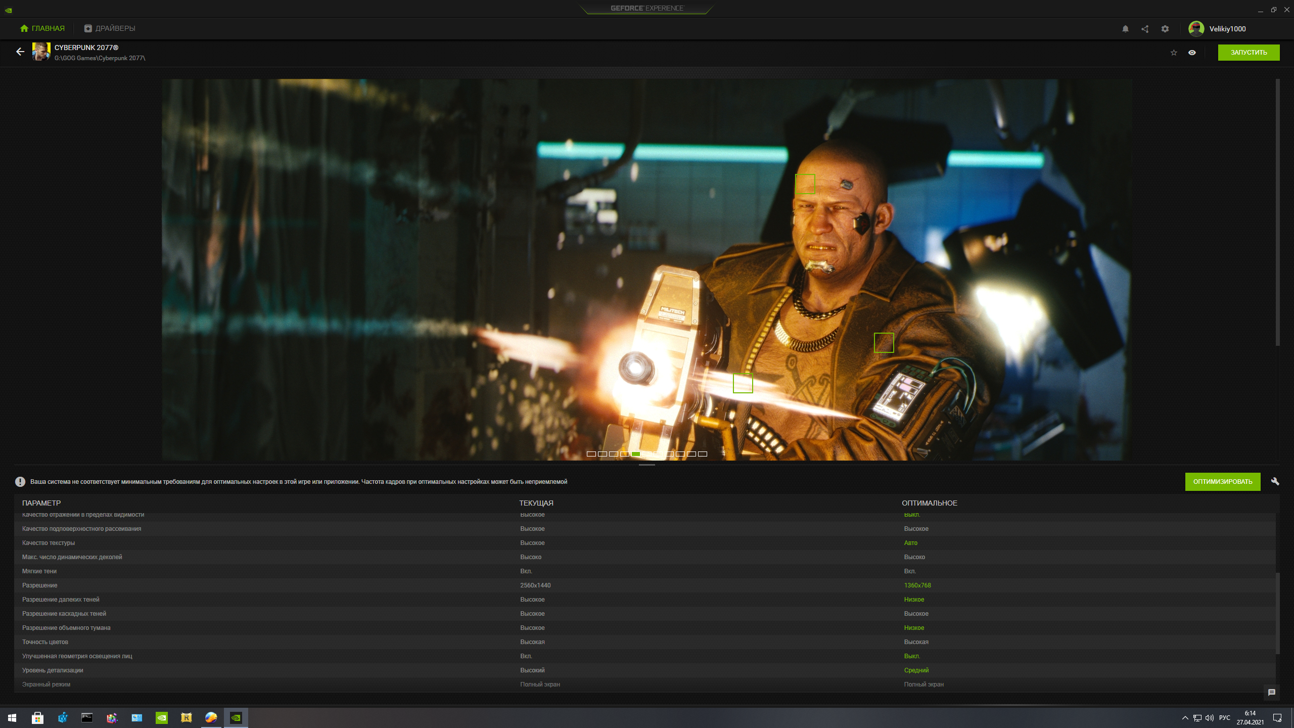The height and width of the screenshot is (728, 1294).
Task: Select the first screenshot carousel indicator
Action: pyautogui.click(x=591, y=454)
